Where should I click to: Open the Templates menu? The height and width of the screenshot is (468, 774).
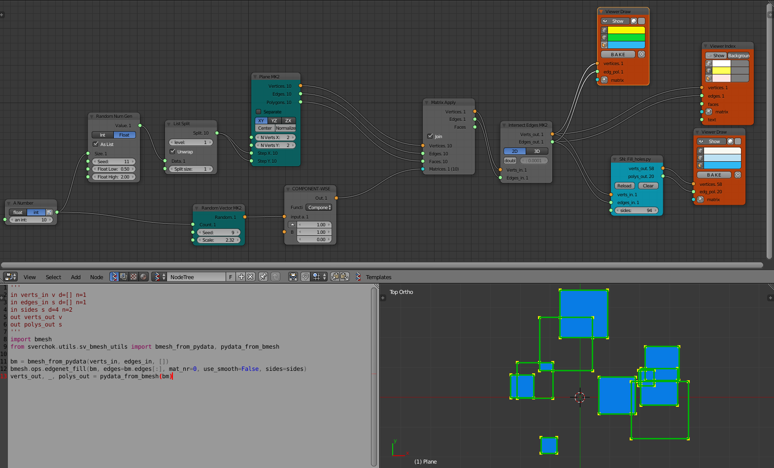click(378, 277)
